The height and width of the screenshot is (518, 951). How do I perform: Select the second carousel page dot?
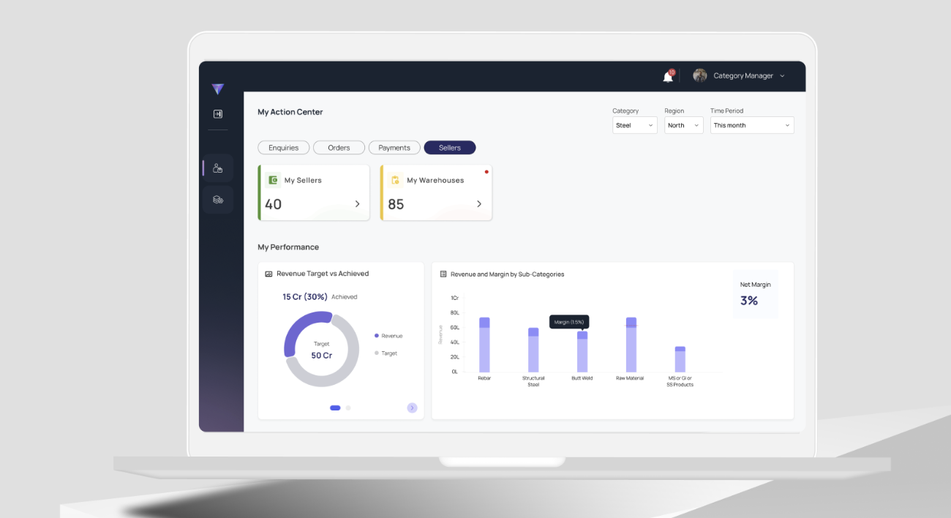tap(348, 408)
